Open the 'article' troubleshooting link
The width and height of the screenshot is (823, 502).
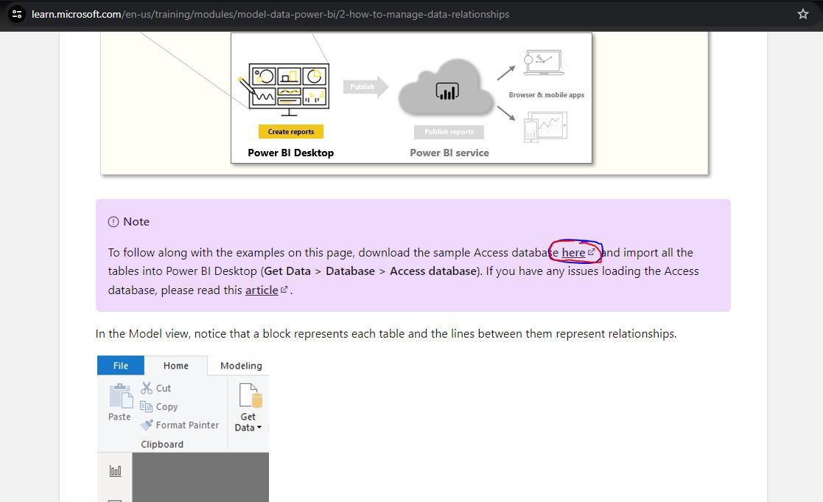262,290
